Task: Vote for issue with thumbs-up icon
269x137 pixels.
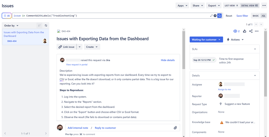Action: 245,31
